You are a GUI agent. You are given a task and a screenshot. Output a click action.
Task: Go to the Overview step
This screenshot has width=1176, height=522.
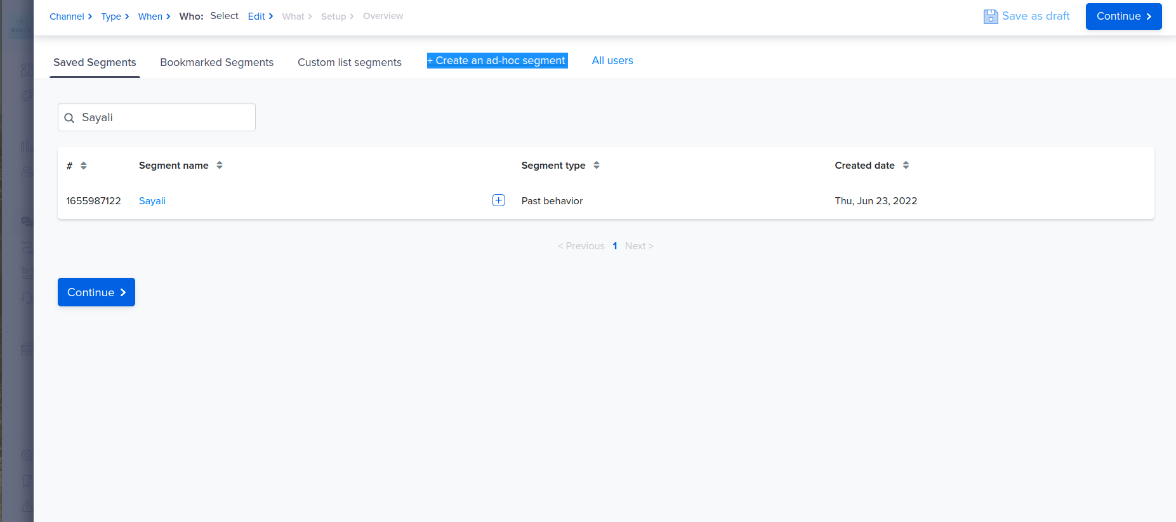[x=383, y=16]
